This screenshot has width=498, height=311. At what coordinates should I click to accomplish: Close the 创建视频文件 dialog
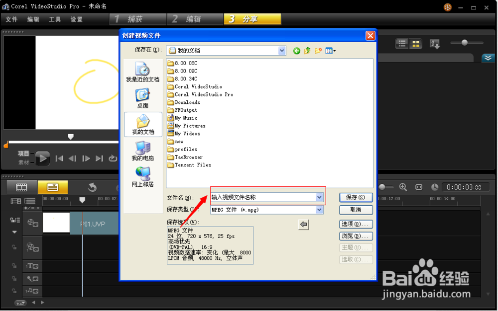[371, 36]
